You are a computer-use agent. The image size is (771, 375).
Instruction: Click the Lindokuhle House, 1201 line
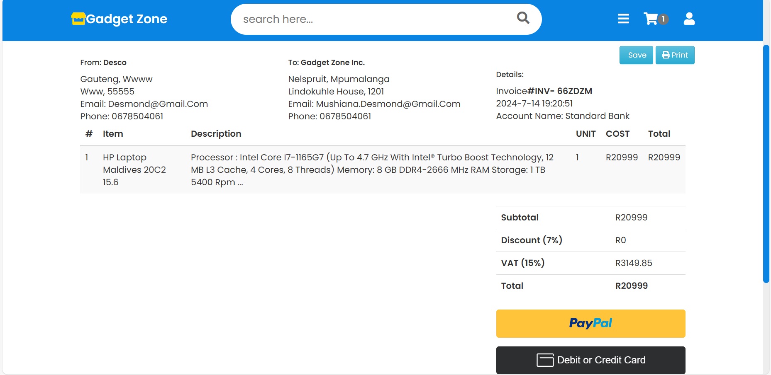pyautogui.click(x=336, y=92)
